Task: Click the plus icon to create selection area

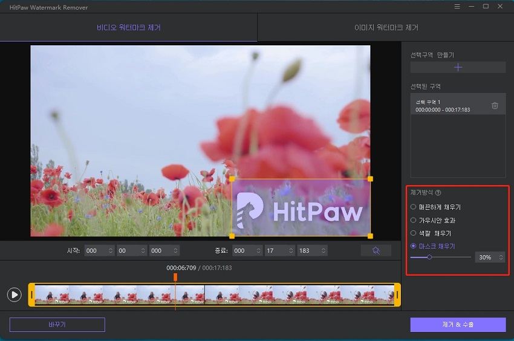Action: (x=458, y=67)
